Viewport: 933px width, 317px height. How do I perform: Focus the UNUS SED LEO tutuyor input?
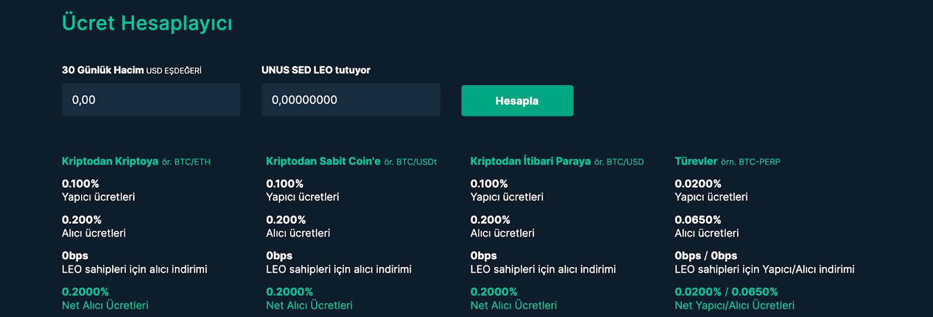(350, 99)
